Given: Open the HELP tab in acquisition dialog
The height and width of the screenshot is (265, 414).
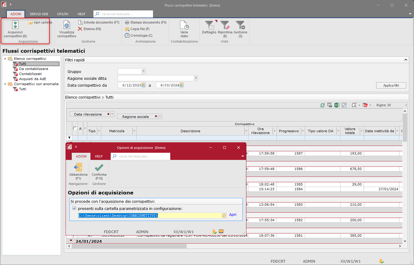Looking at the screenshot, I should pyautogui.click(x=99, y=156).
